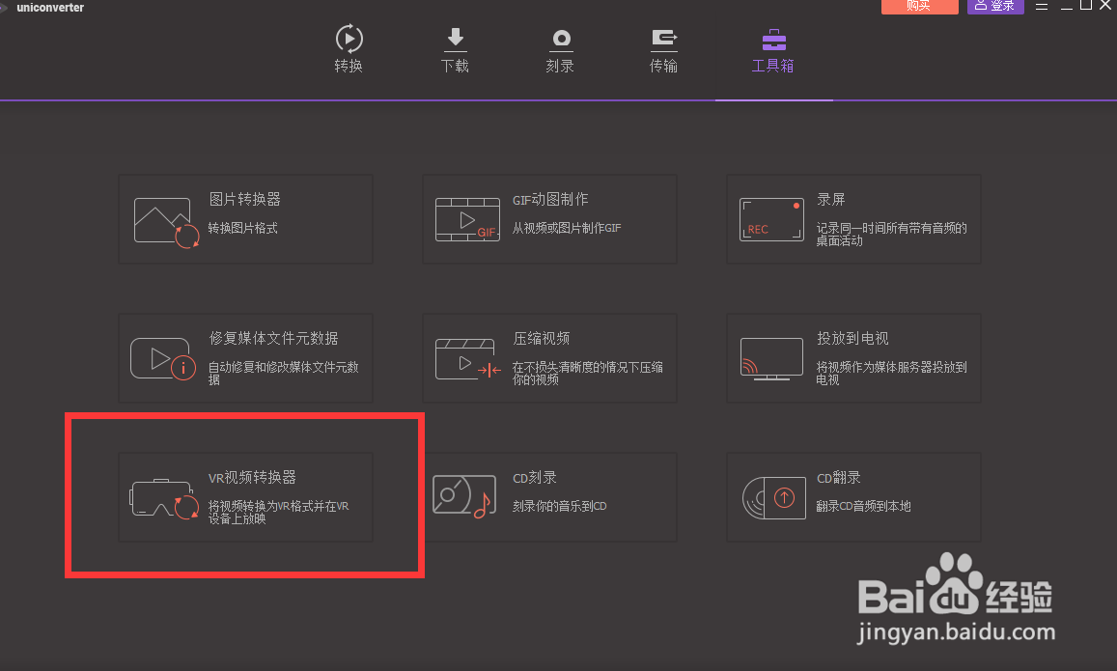The image size is (1117, 671).
Task: Click the 录屏 REC screen recorder icon
Action: [771, 219]
